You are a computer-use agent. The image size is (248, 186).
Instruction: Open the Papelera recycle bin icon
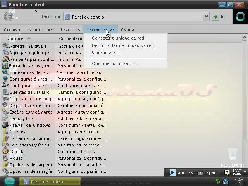232,154
